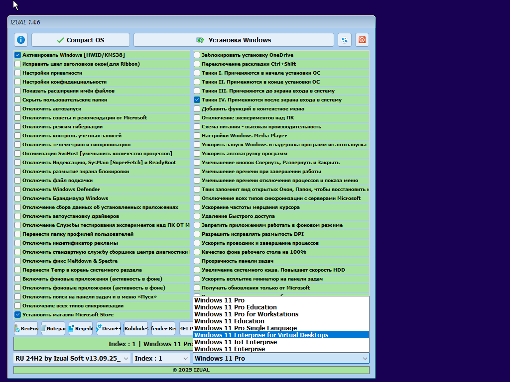Choose Windows 11 Pro for Workstations
Screen dimensions: 510x382
[x=281, y=314]
